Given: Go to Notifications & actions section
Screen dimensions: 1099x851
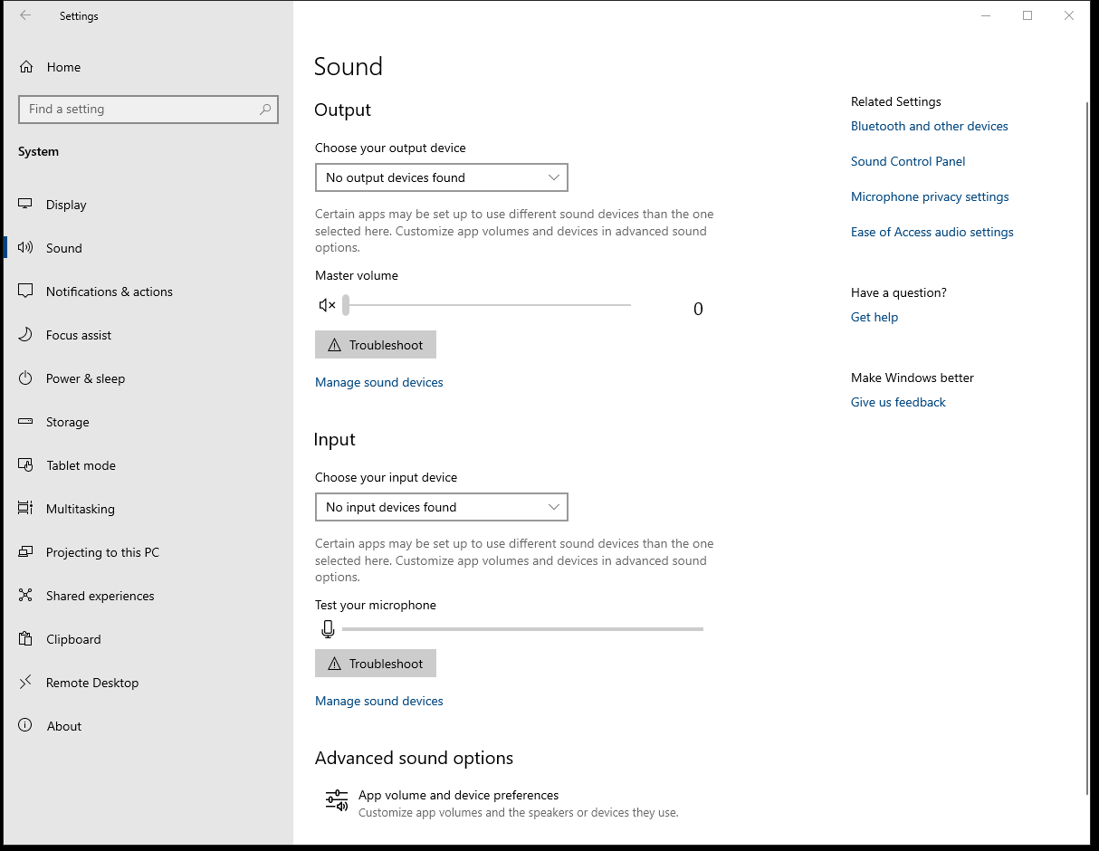Looking at the screenshot, I should 109,292.
